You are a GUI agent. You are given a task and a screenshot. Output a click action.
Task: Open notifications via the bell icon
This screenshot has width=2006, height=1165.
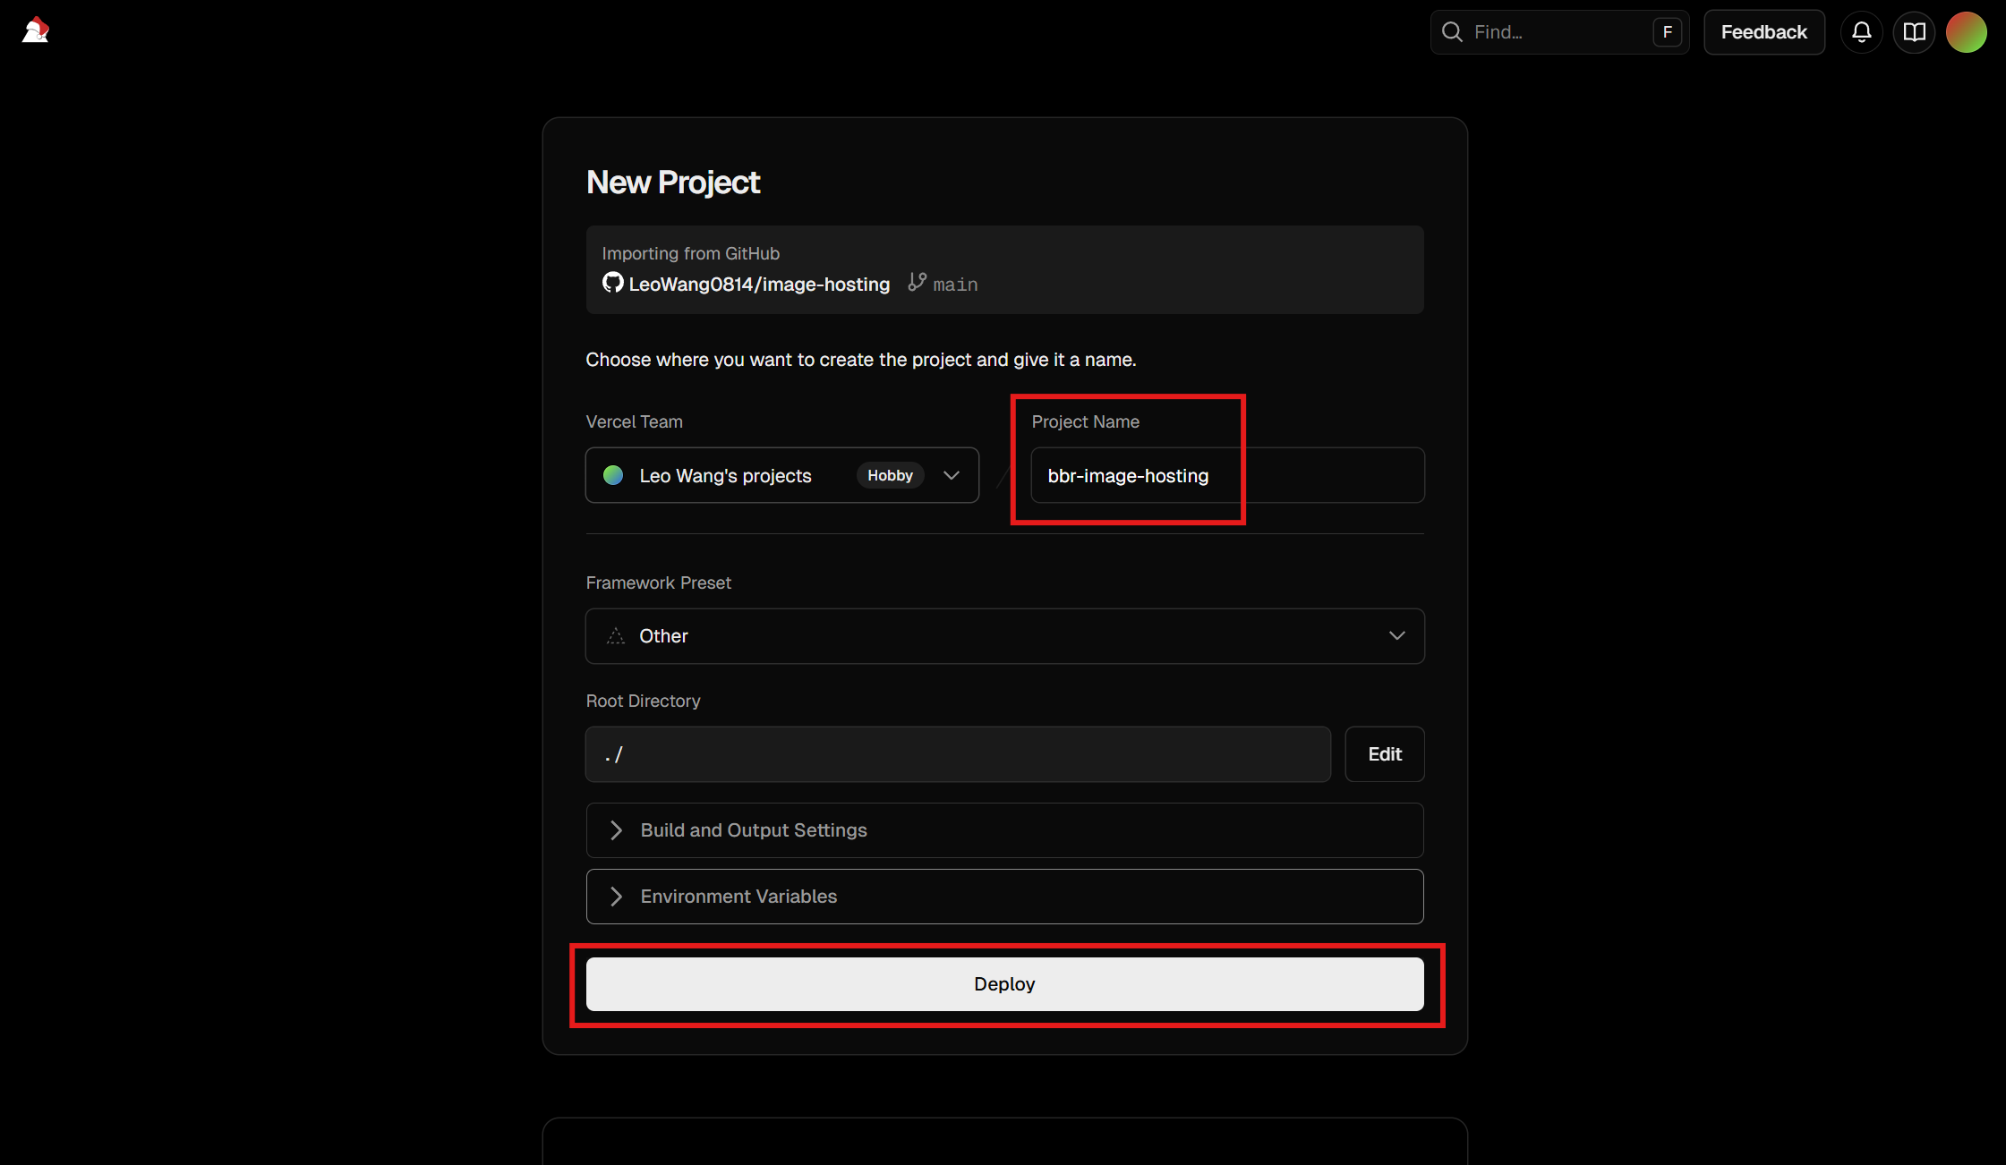coord(1862,31)
